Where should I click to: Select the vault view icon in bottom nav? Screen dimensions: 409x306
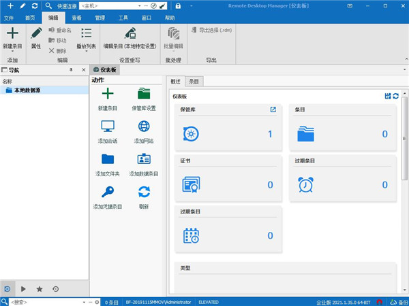7,289
